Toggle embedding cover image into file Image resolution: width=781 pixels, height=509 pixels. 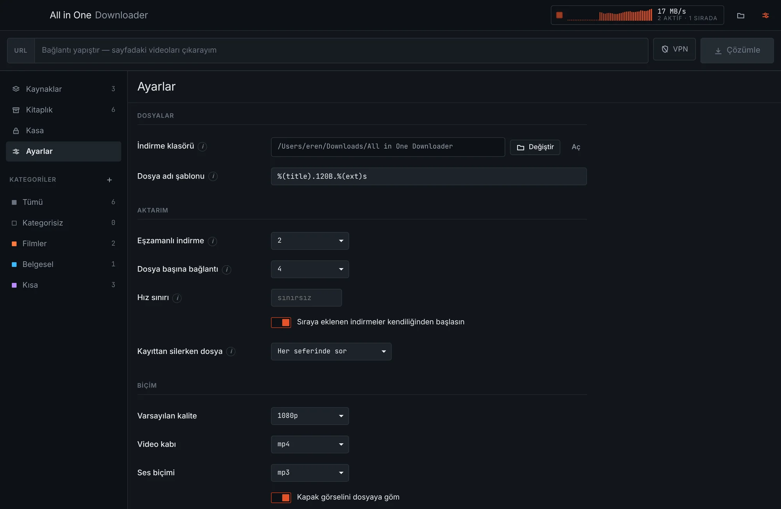coord(281,497)
